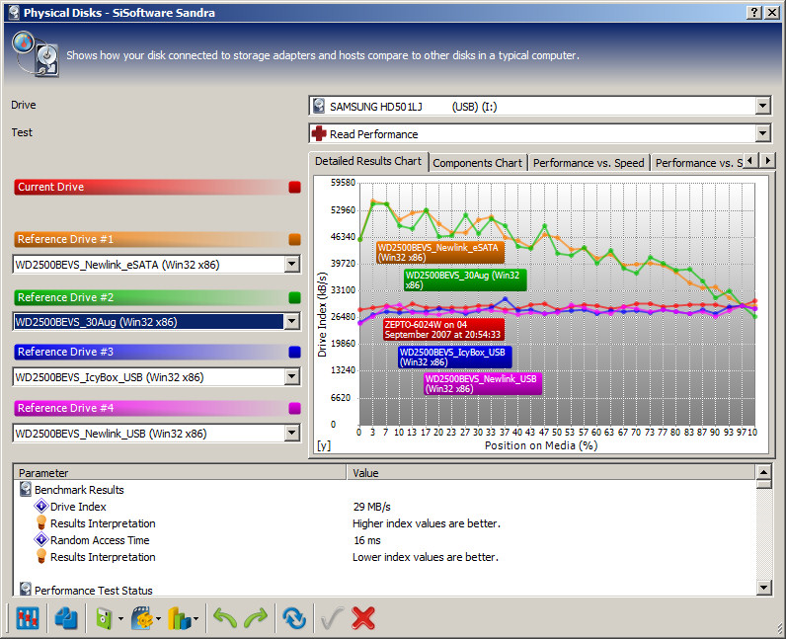Click the copy windows icon in toolbar

66,618
